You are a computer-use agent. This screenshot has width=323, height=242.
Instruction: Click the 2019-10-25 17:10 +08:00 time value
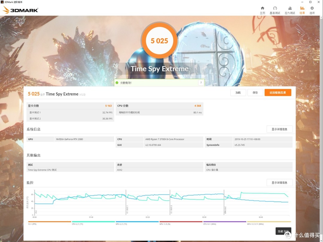247,139
